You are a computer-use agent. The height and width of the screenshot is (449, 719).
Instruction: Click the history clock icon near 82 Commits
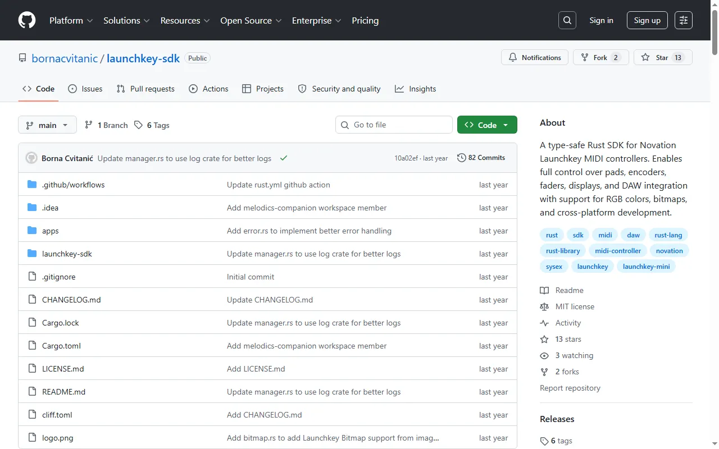462,158
